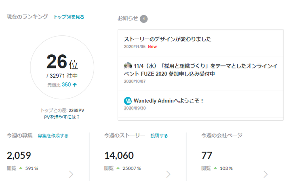
Task: Open the トップ30を見る link
Action: click(69, 17)
